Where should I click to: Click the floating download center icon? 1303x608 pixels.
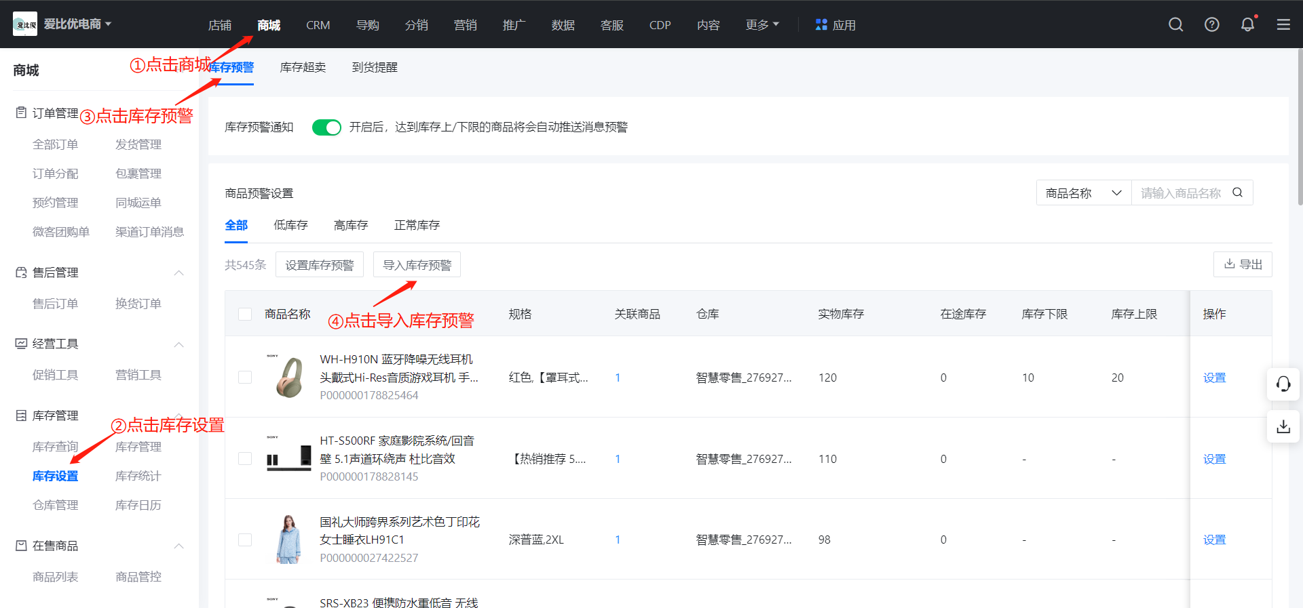(1283, 427)
